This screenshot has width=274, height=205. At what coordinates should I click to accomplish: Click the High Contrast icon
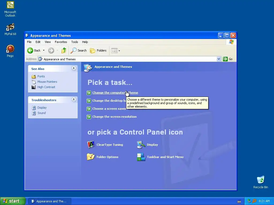[x=33, y=87]
